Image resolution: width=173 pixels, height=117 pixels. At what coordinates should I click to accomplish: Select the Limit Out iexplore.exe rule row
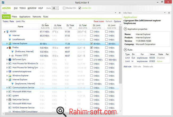point(147,58)
